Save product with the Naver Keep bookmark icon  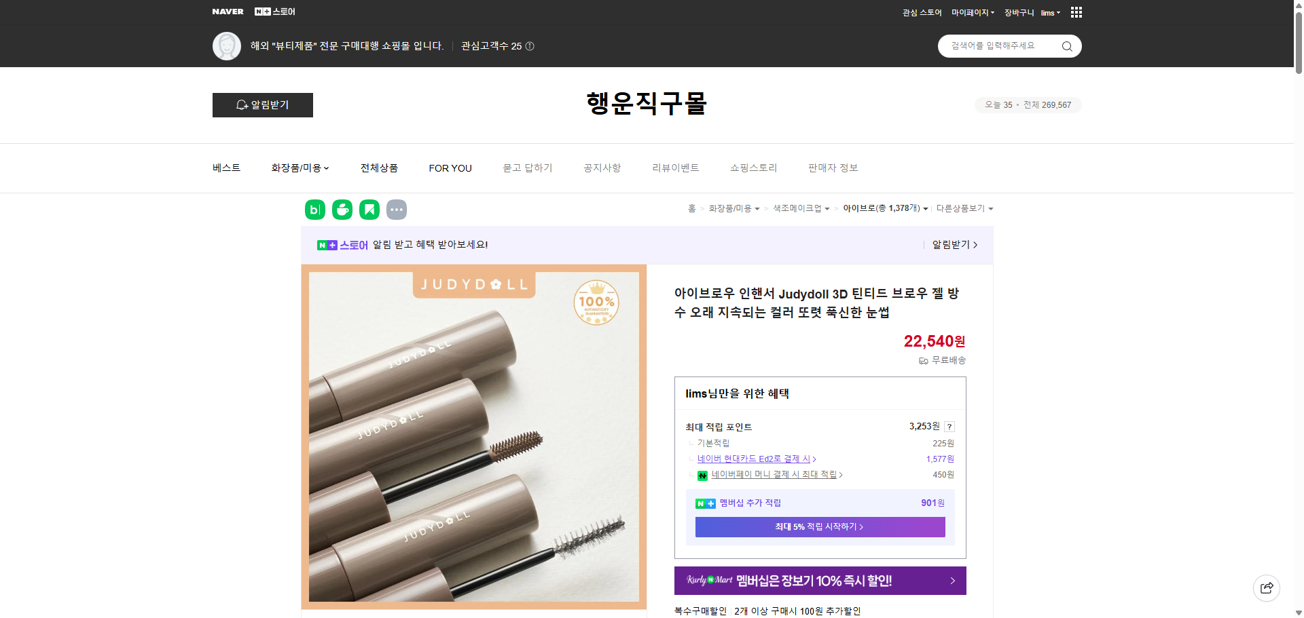pyautogui.click(x=369, y=209)
